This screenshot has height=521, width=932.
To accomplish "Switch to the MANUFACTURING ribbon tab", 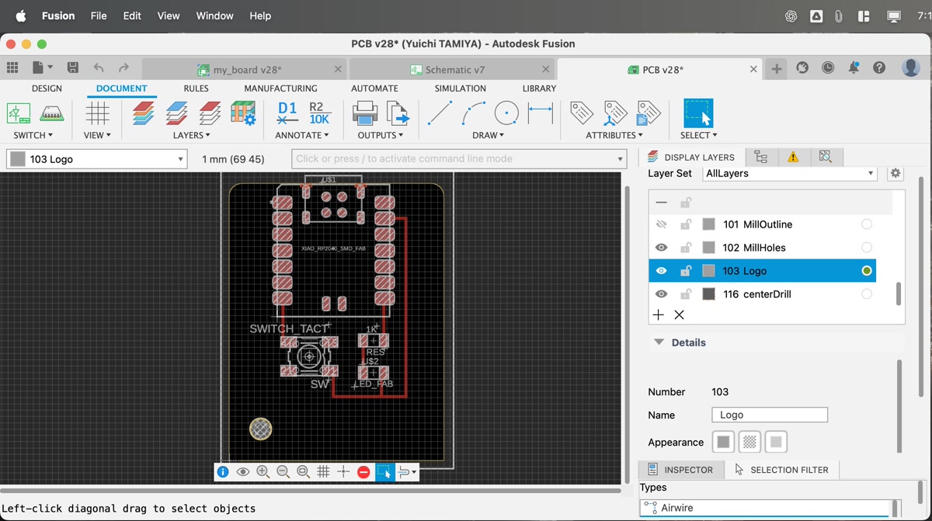I will (280, 89).
